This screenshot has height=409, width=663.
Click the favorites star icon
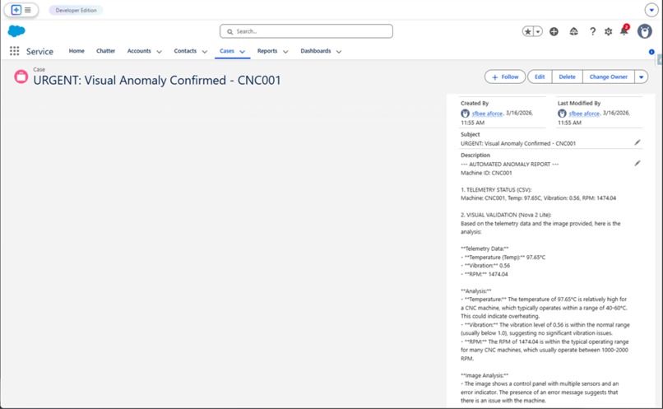pyautogui.click(x=528, y=31)
